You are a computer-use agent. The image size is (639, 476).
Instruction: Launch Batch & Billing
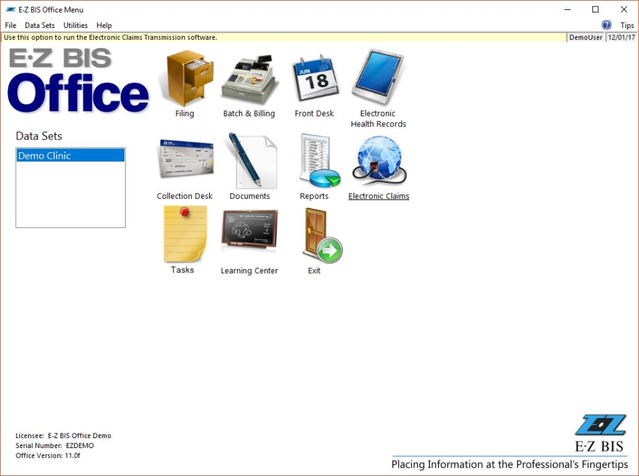tap(249, 78)
